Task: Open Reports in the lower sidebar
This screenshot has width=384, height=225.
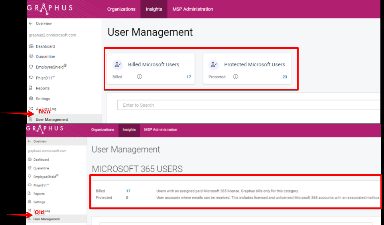Action: [39, 193]
